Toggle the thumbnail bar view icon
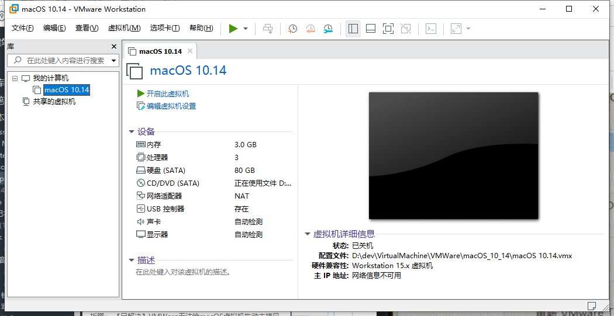Viewport: 614px width, 316px height. pos(370,29)
